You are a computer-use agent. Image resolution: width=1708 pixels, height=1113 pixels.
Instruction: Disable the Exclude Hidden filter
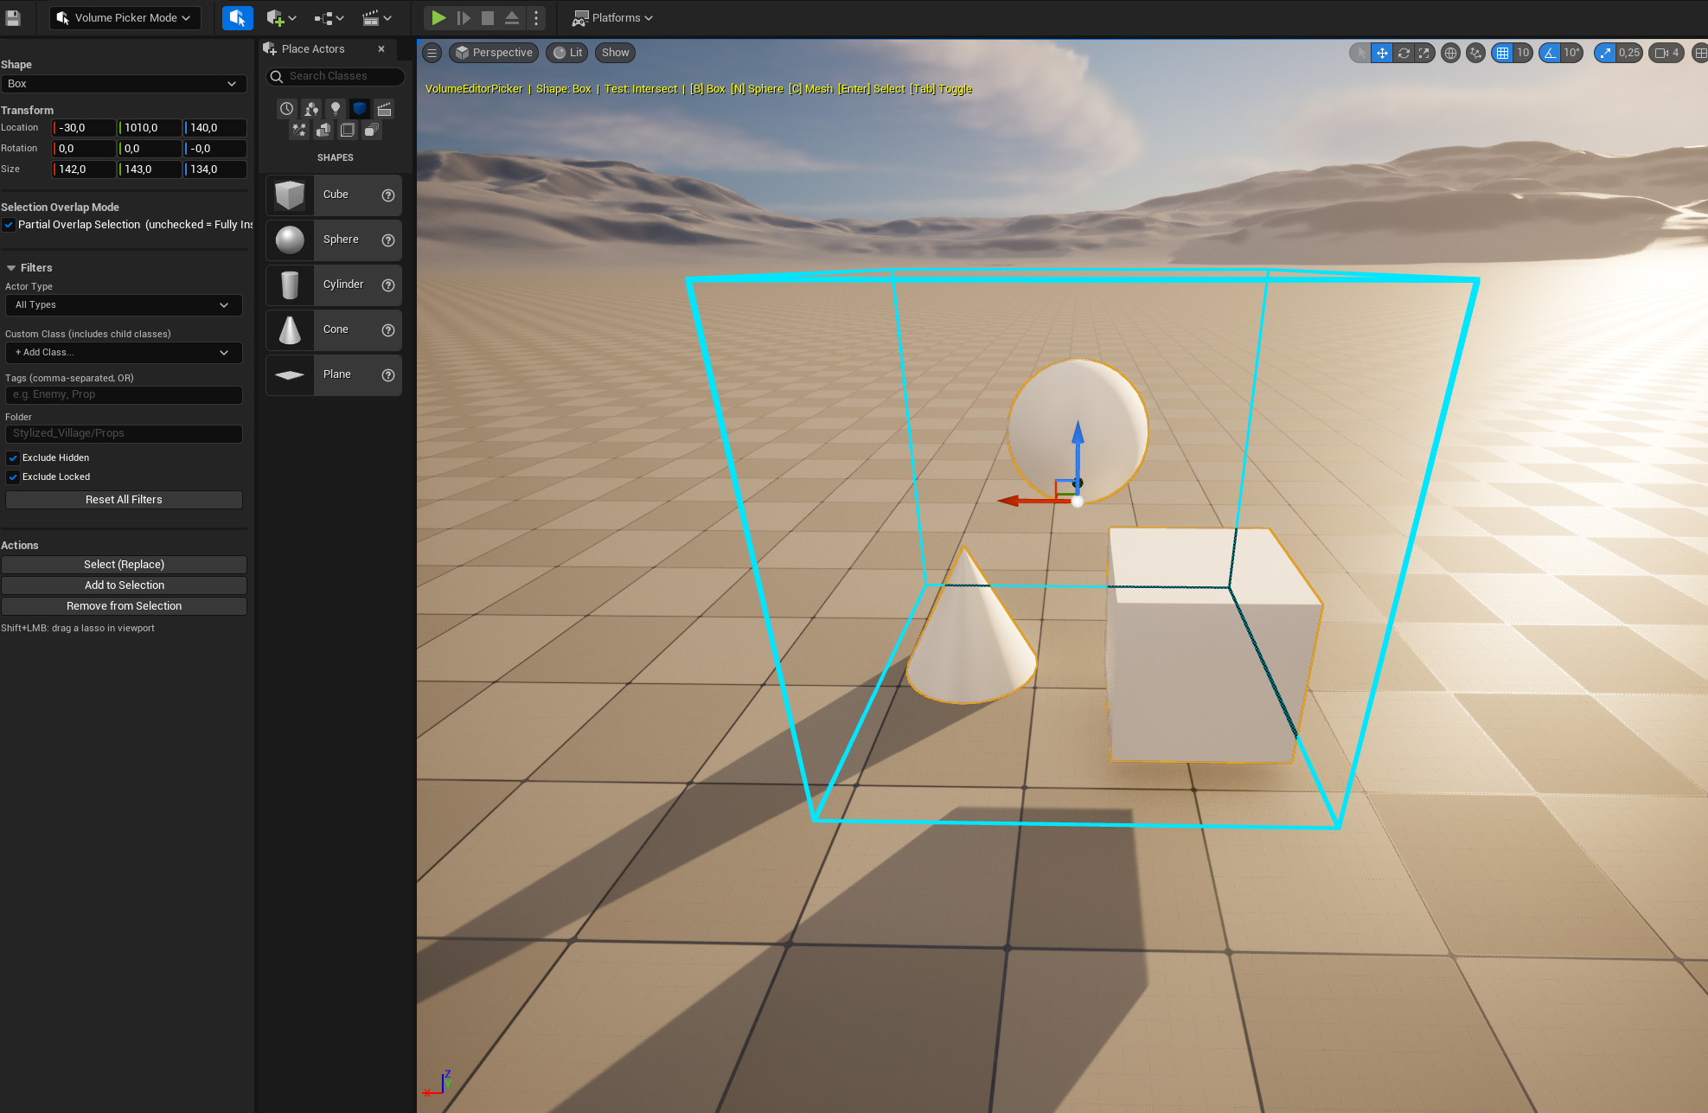tap(12, 457)
